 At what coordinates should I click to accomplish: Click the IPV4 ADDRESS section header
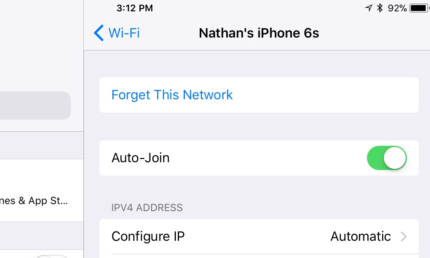tap(147, 208)
